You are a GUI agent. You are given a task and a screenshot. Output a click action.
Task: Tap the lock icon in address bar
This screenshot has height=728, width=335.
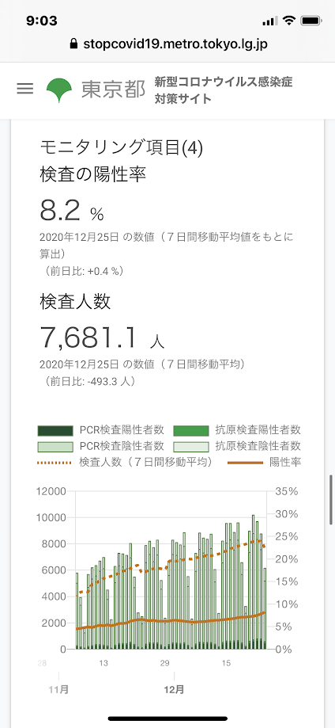[73, 44]
